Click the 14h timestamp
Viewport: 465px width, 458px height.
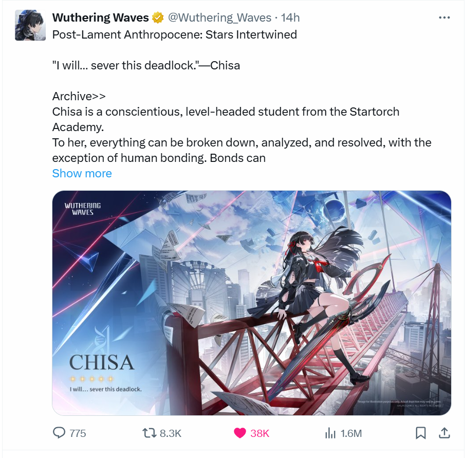290,18
